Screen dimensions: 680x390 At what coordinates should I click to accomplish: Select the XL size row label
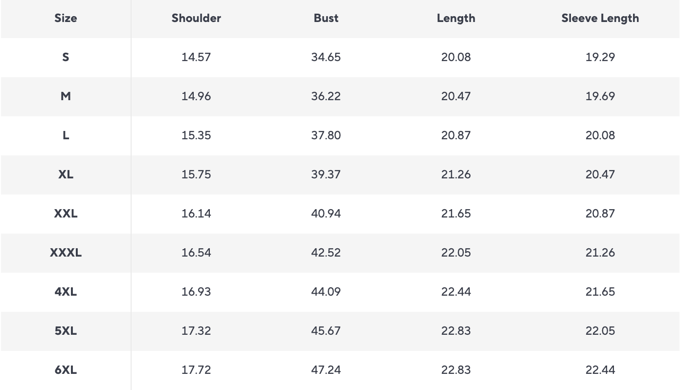pyautogui.click(x=66, y=174)
